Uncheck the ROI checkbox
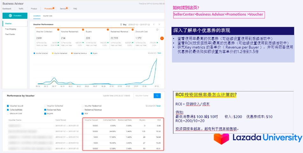This screenshot has height=153, width=303. tap(83, 114)
